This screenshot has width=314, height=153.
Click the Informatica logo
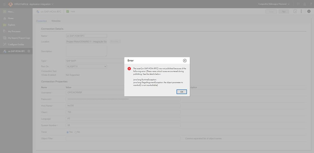pyautogui.click(x=10, y=4)
